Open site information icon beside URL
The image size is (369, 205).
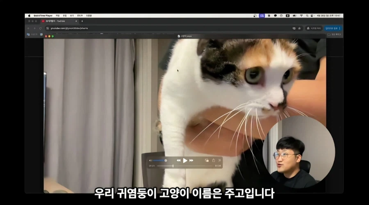tap(48, 28)
